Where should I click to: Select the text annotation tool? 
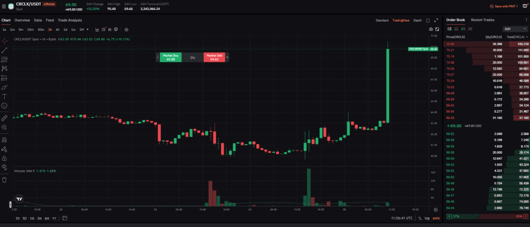click(5, 96)
